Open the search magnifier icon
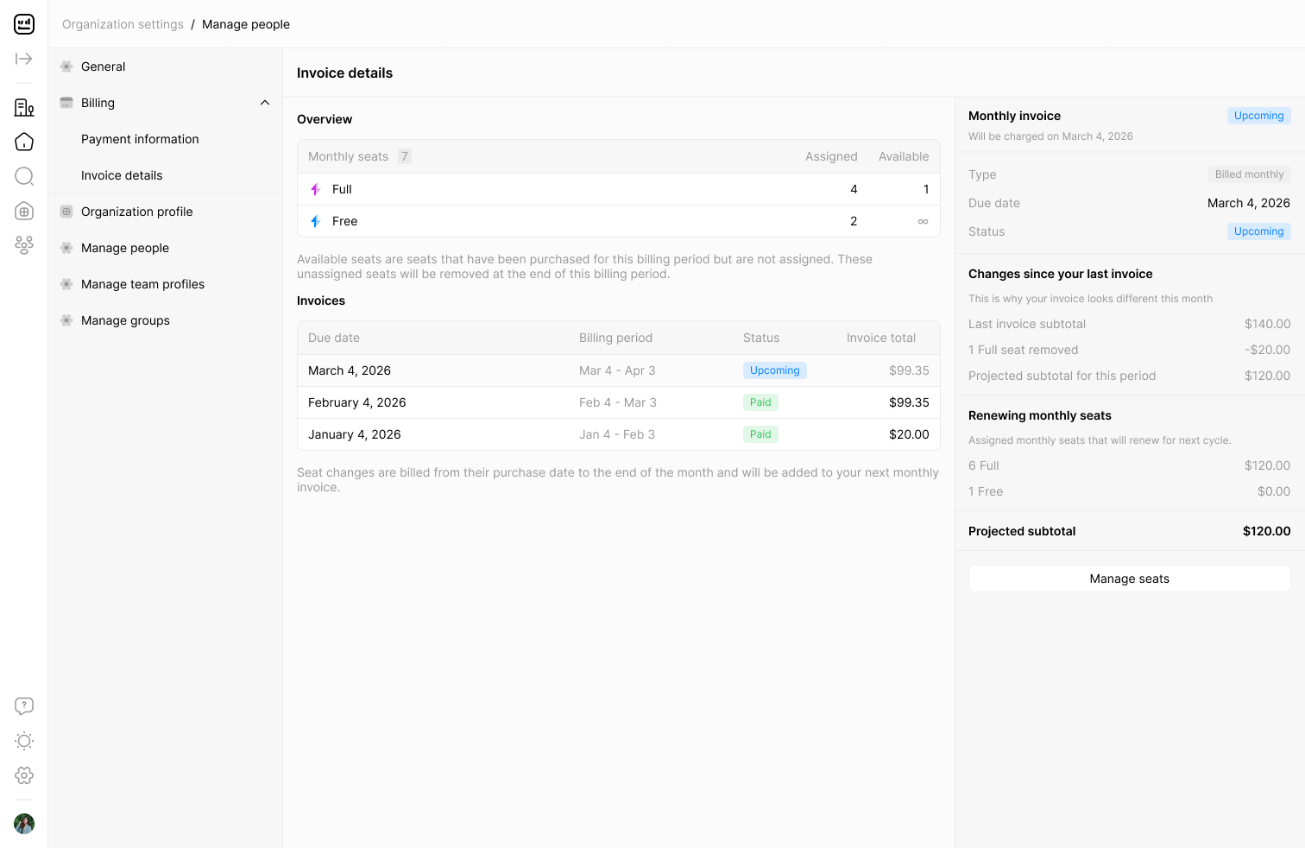 (24, 176)
